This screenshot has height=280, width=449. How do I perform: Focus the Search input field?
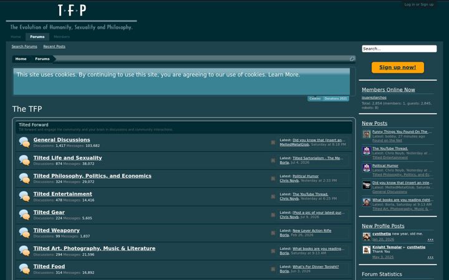click(x=399, y=49)
